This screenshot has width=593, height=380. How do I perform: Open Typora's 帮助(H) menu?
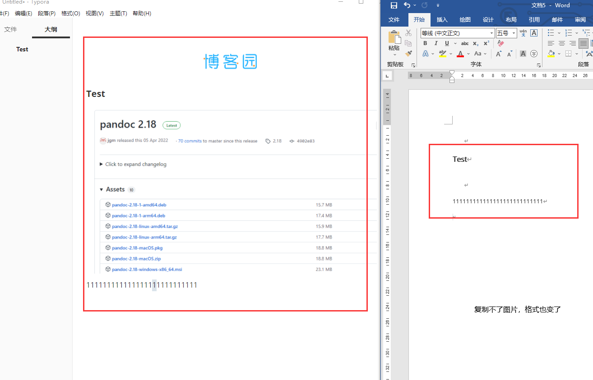[142, 14]
